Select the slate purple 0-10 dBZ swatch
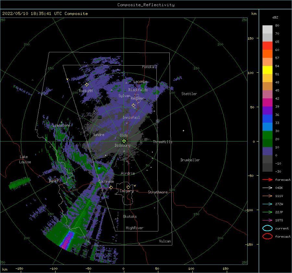 point(267,151)
